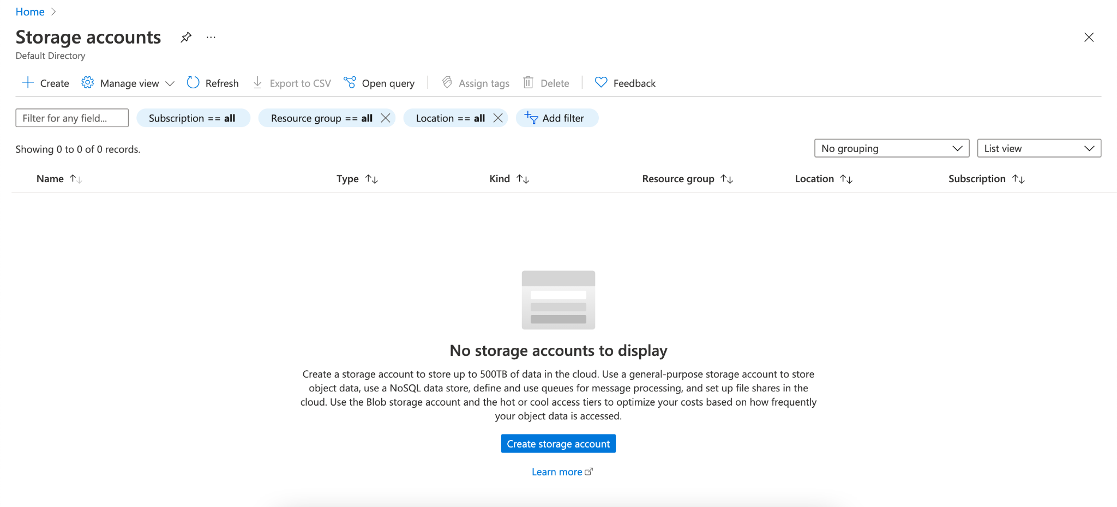
Task: Click the Export to CSV download icon
Action: pos(257,82)
